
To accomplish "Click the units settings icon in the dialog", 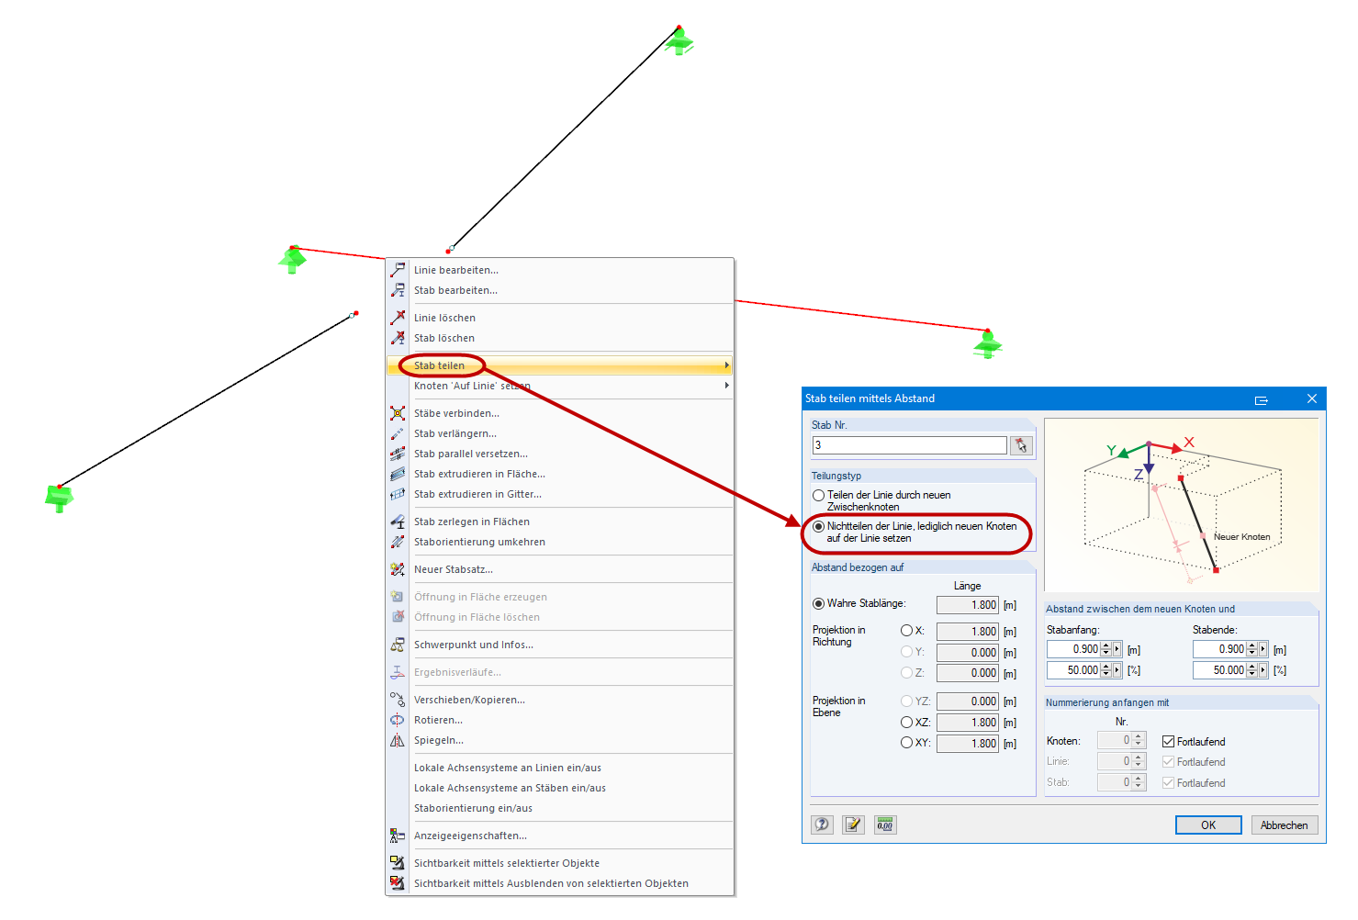I will coord(884,824).
